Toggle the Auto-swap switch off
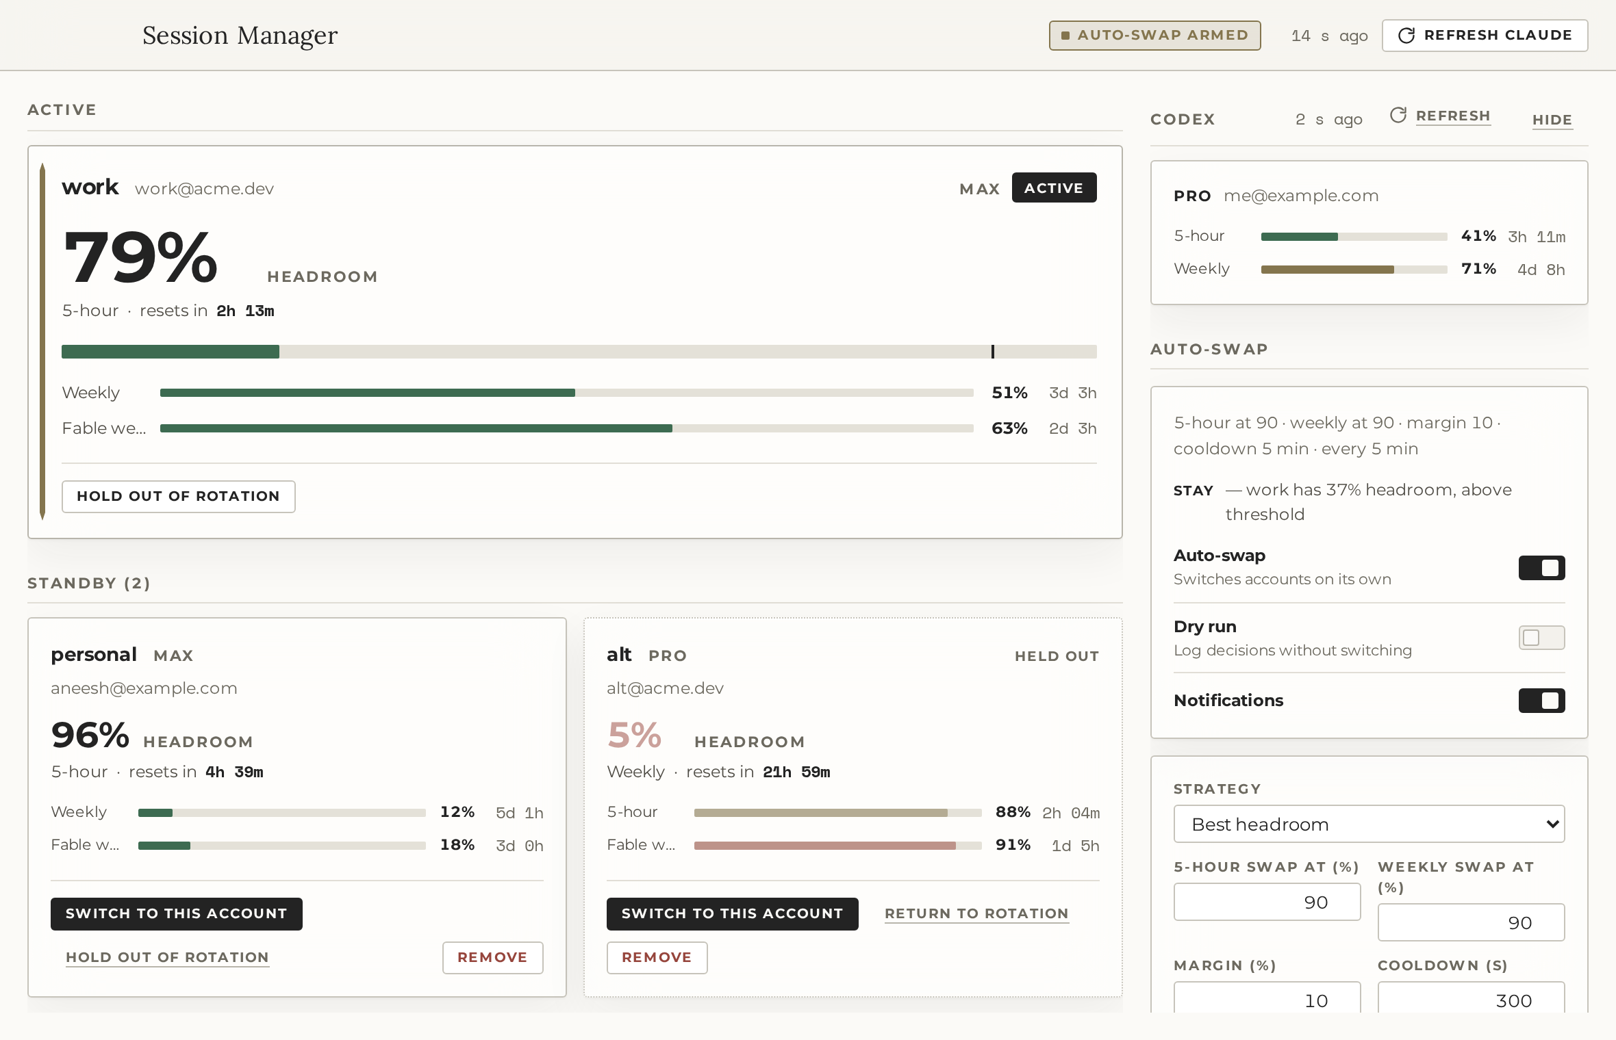This screenshot has height=1040, width=1616. (x=1541, y=568)
